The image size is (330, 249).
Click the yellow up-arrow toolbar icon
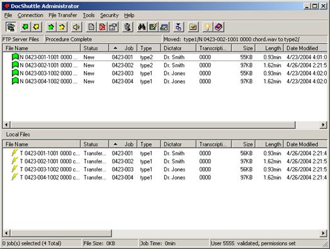click(x=62, y=27)
